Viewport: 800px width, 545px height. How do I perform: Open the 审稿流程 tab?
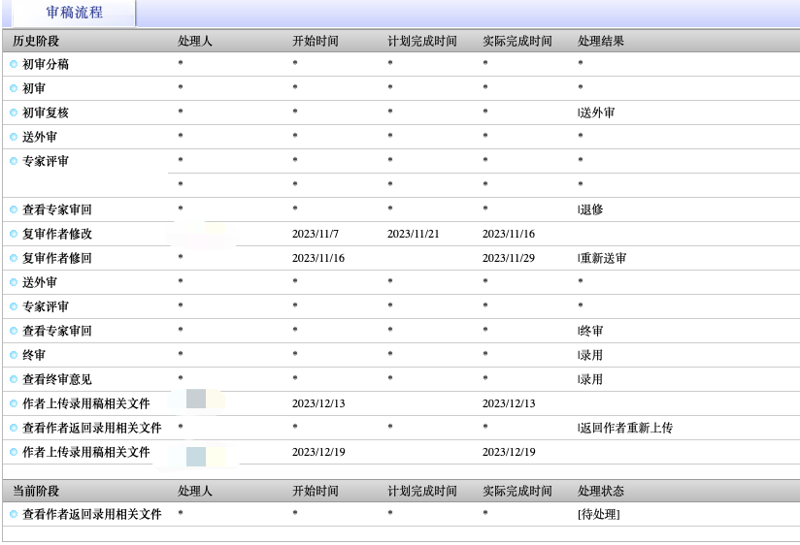[75, 13]
